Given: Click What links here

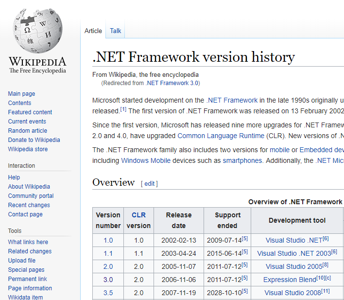Looking at the screenshot, I should [x=28, y=242].
